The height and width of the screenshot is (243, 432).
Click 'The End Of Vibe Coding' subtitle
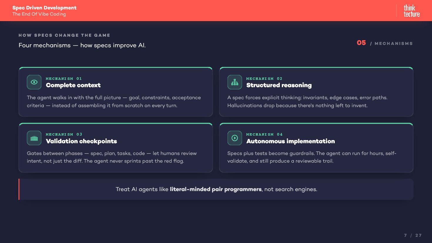(39, 14)
